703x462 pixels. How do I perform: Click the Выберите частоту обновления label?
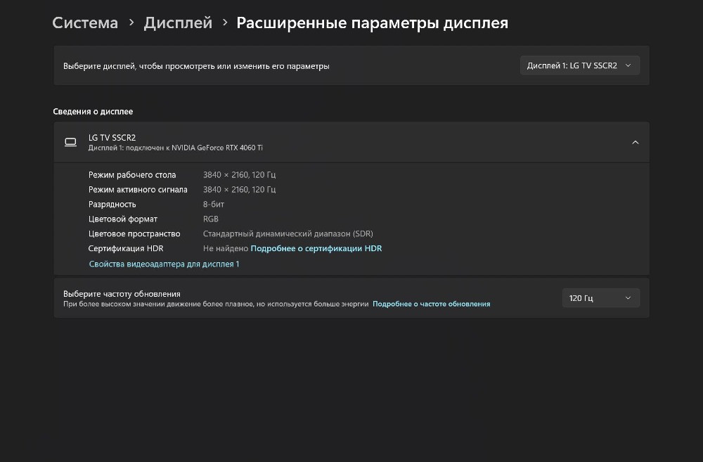click(122, 293)
